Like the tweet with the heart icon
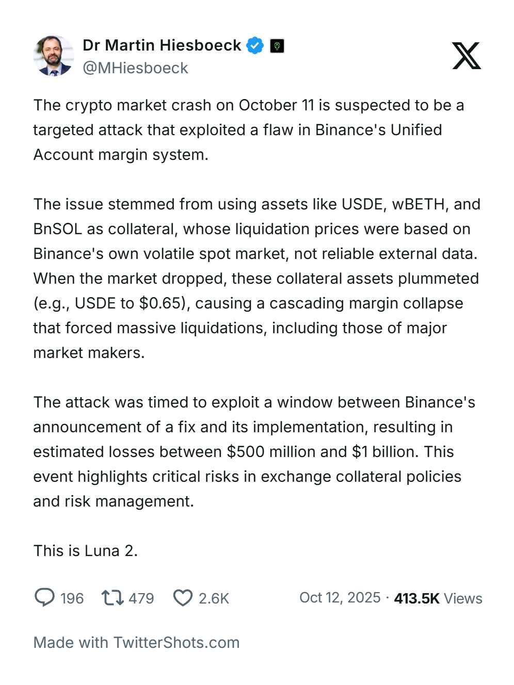This screenshot has width=514, height=685. tap(182, 598)
